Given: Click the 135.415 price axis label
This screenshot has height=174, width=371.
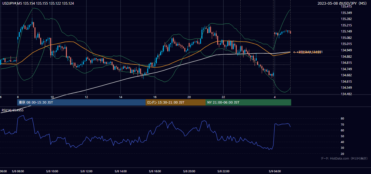Looking at the screenshot, I should tap(346, 7).
